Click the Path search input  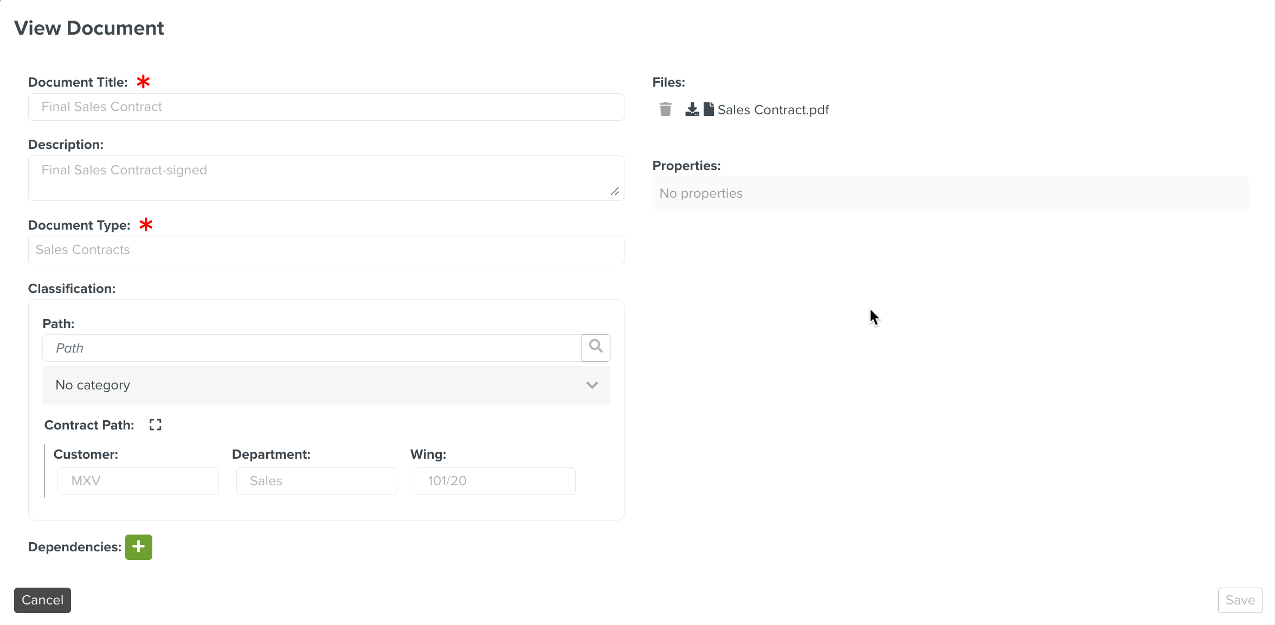point(312,348)
